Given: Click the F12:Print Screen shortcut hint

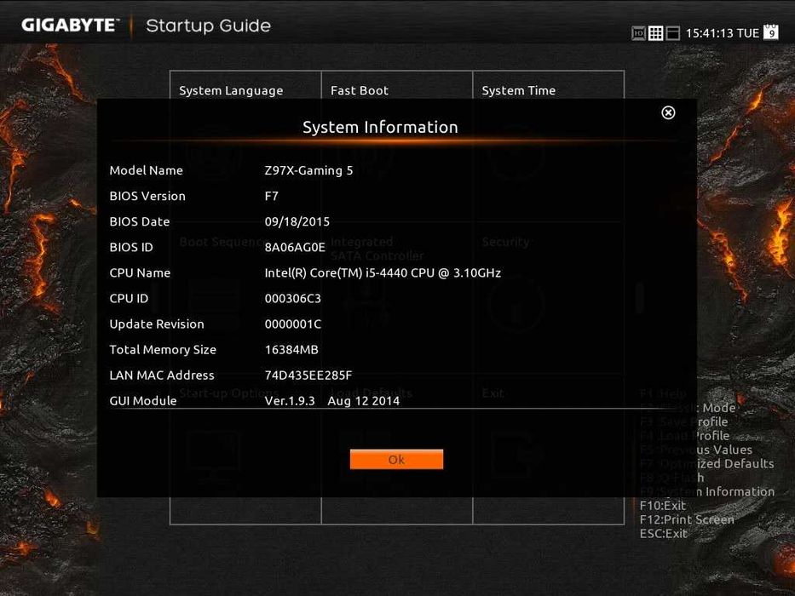Looking at the screenshot, I should (x=687, y=519).
